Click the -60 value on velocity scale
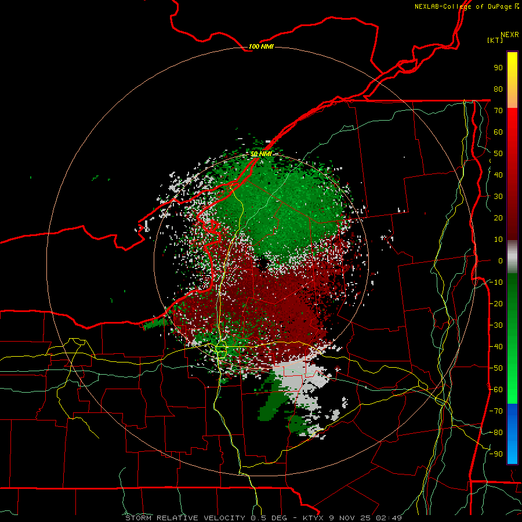The image size is (522, 522). 496,390
